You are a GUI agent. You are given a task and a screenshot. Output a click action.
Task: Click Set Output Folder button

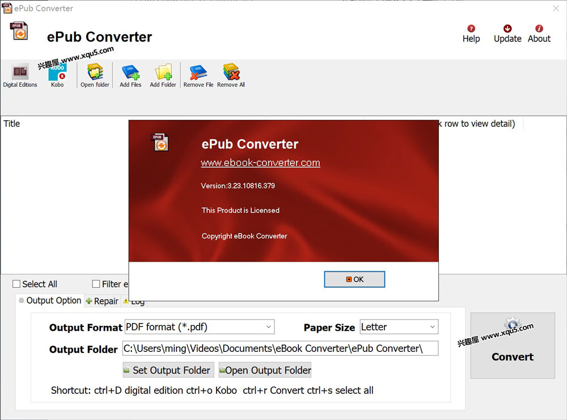coord(168,370)
